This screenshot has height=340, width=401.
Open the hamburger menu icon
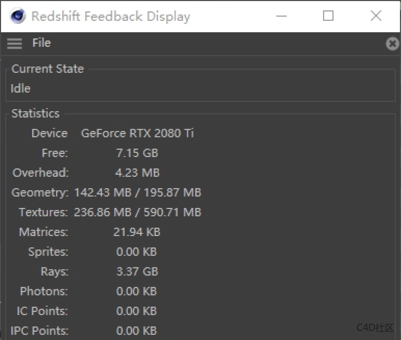click(14, 43)
